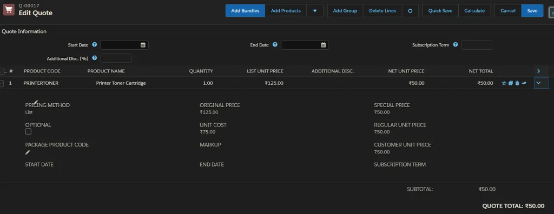Click the Add Bundles button
The height and width of the screenshot is (214, 554).
point(245,11)
